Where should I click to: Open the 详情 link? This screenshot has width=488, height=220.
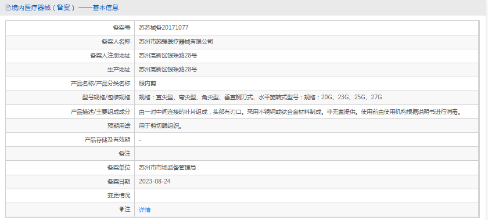[x=145, y=210]
